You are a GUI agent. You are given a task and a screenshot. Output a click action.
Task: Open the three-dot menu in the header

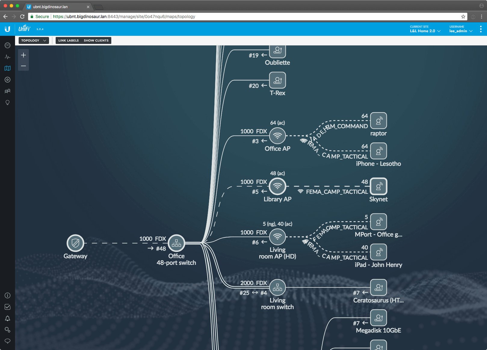481,29
